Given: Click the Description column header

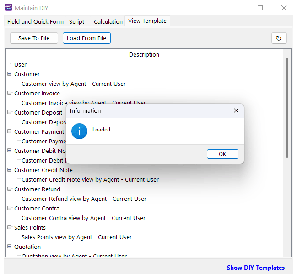Looking at the screenshot, I should coord(144,54).
